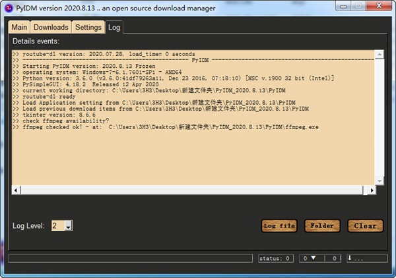Screen dimensions: 396x278
Task: Click the 'Details events:' label
Action: (x=36, y=41)
